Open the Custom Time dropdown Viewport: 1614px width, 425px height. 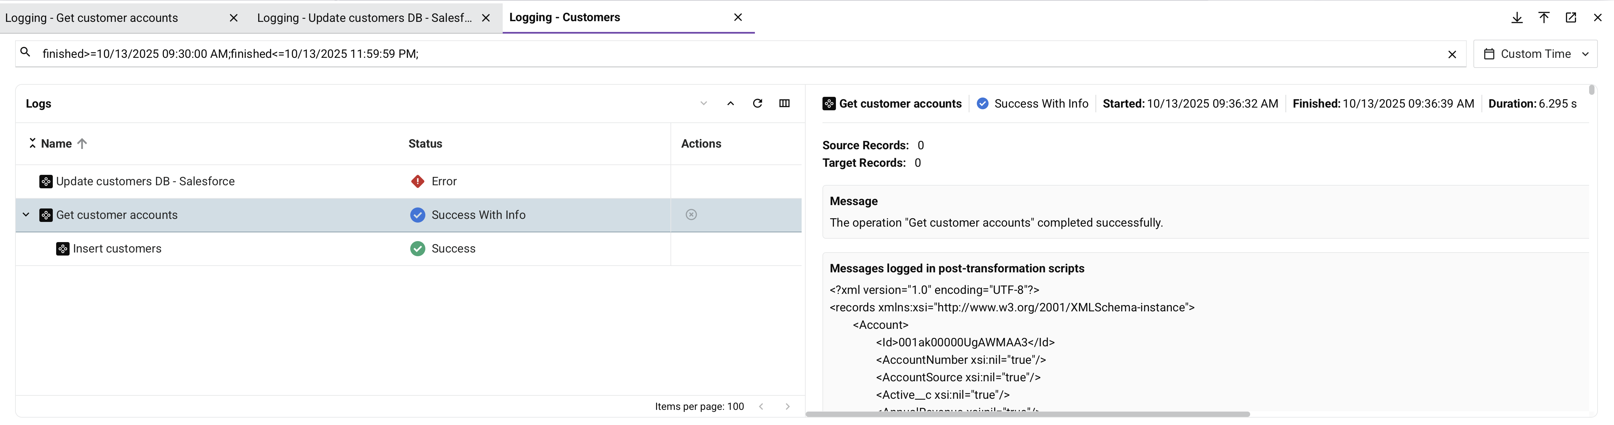[x=1535, y=54]
